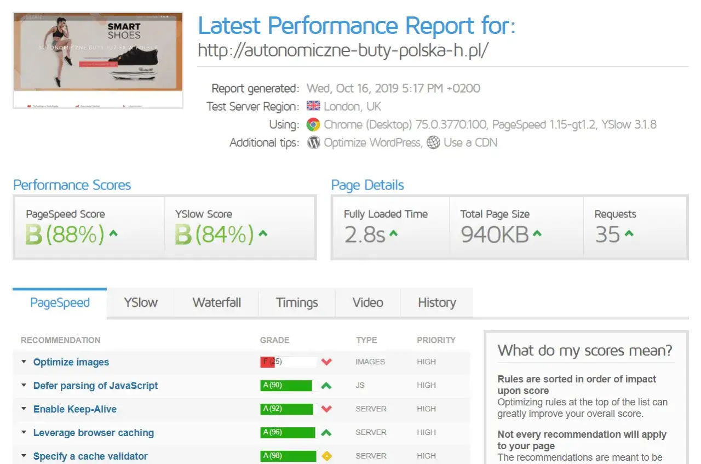701x464 pixels.
Task: Click the green A (98) grade bar
Action: [288, 456]
